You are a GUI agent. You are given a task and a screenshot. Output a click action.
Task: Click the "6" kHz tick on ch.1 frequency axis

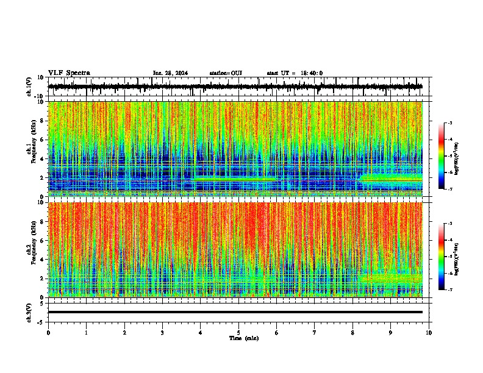tap(43, 140)
